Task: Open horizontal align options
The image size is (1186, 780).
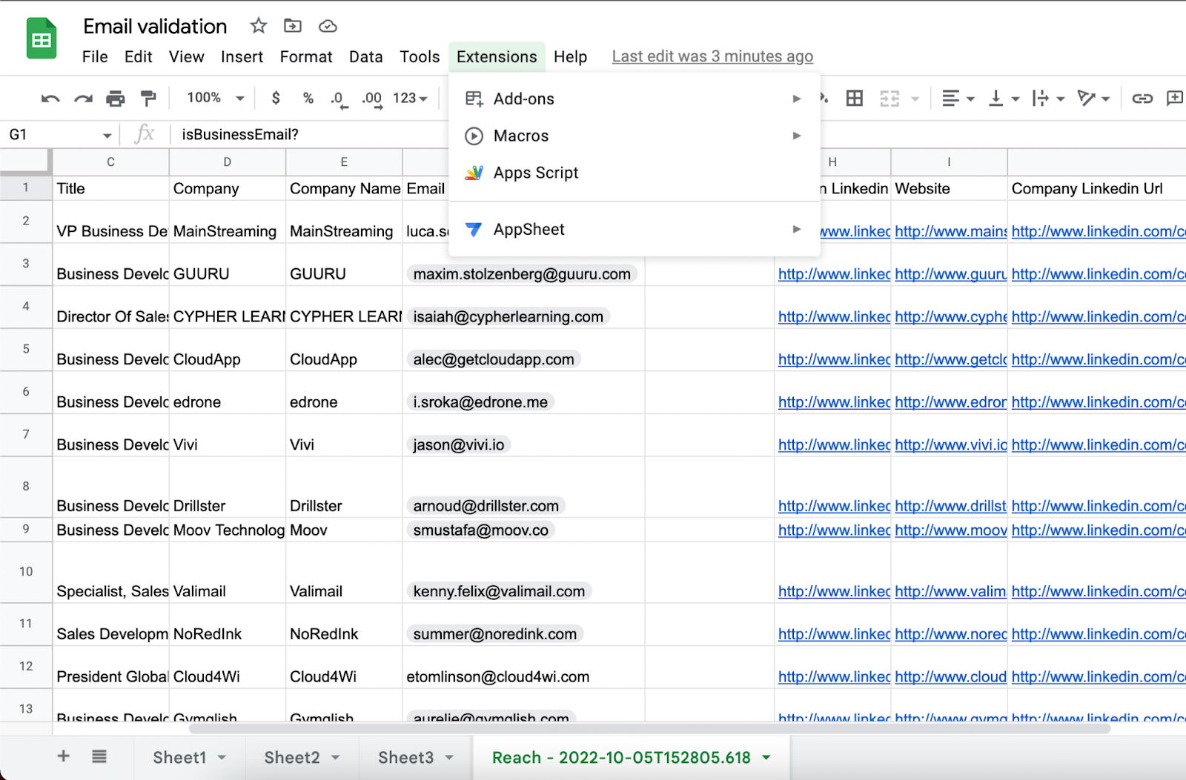Action: point(958,98)
